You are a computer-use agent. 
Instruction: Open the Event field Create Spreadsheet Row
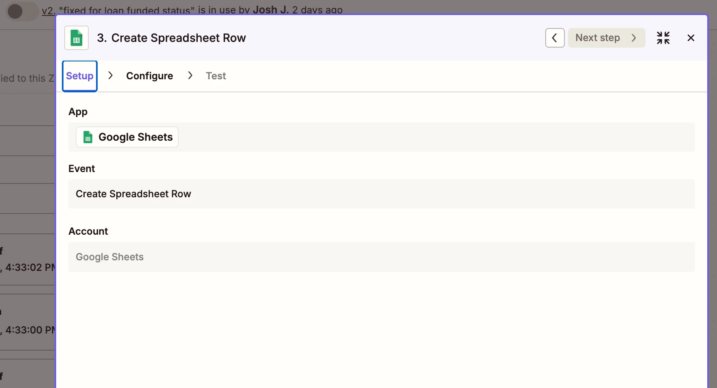[381, 194]
